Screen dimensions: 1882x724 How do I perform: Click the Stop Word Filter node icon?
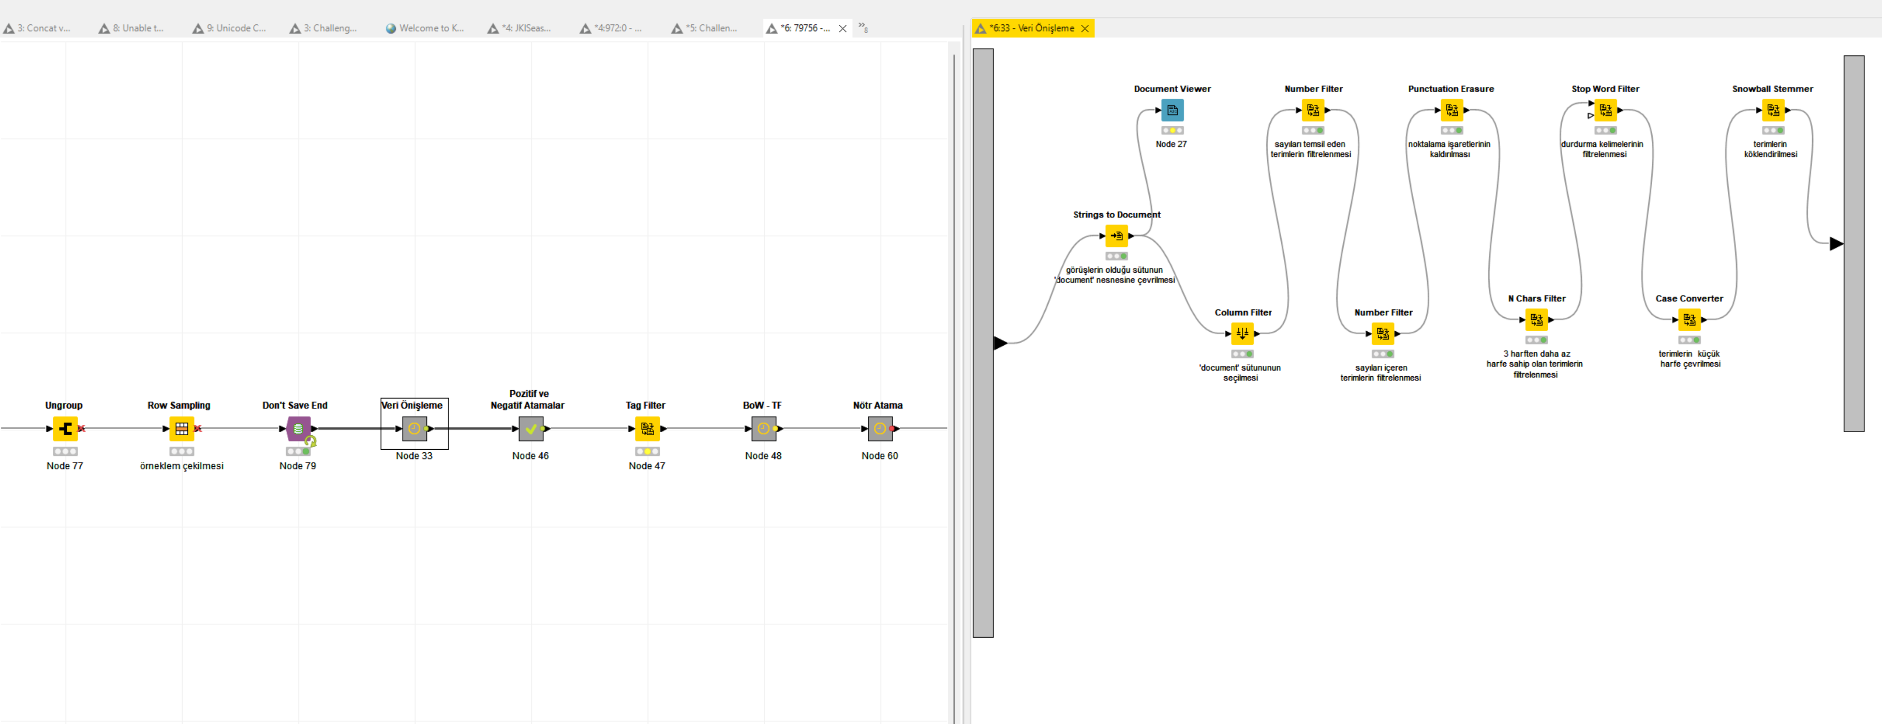[x=1605, y=110]
